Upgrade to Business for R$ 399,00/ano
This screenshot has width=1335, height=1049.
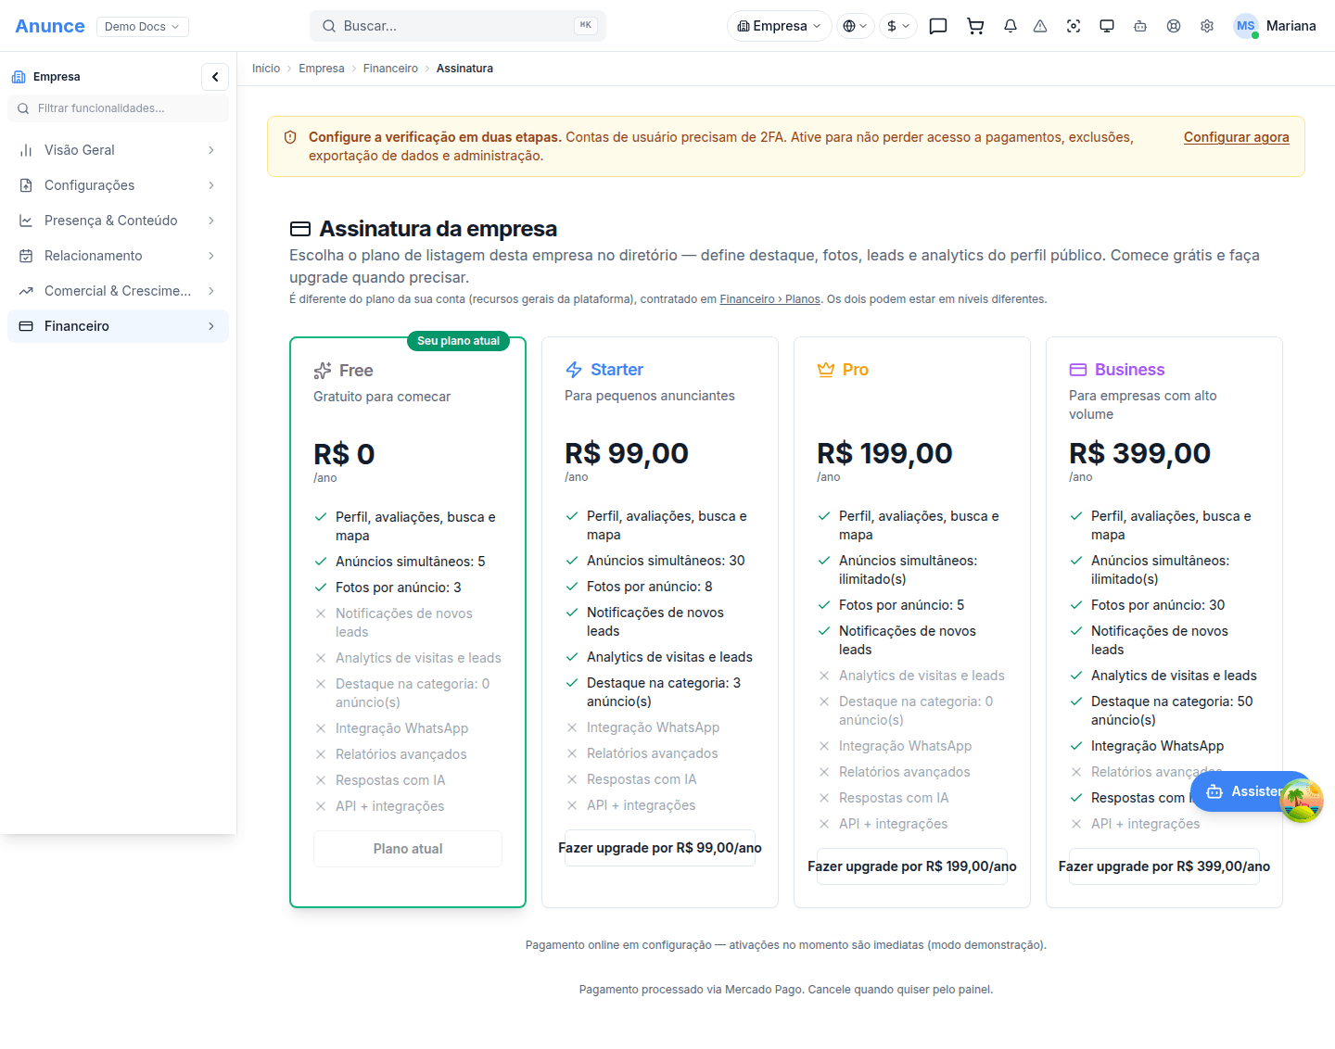click(x=1164, y=866)
